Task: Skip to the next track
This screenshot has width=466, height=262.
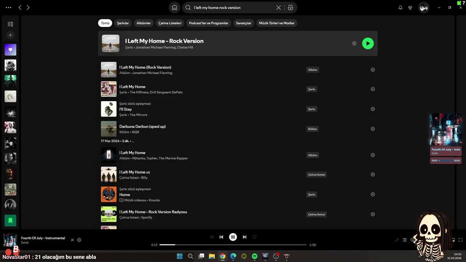Action: point(245,237)
